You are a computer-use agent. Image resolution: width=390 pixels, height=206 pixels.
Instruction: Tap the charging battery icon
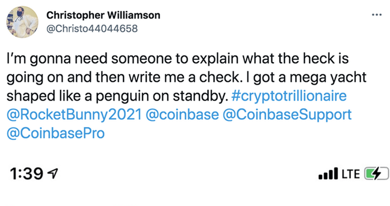[377, 174]
